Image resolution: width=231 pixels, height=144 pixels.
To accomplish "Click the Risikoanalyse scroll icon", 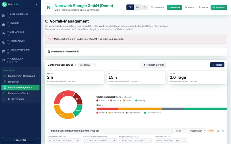I will 3,42.
